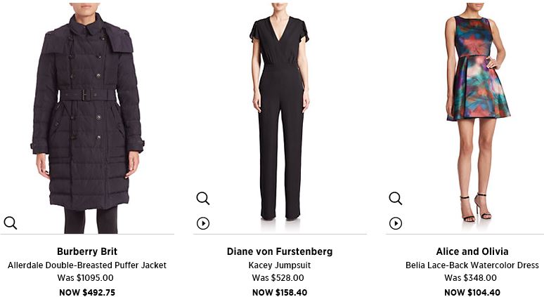
Task: Click the Was $528.00 original price
Action: coord(278,277)
